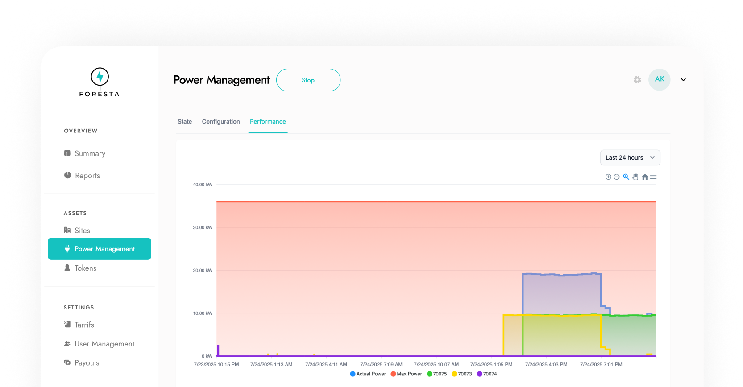Click the OVERVIEW section header
743x387 pixels.
[81, 131]
